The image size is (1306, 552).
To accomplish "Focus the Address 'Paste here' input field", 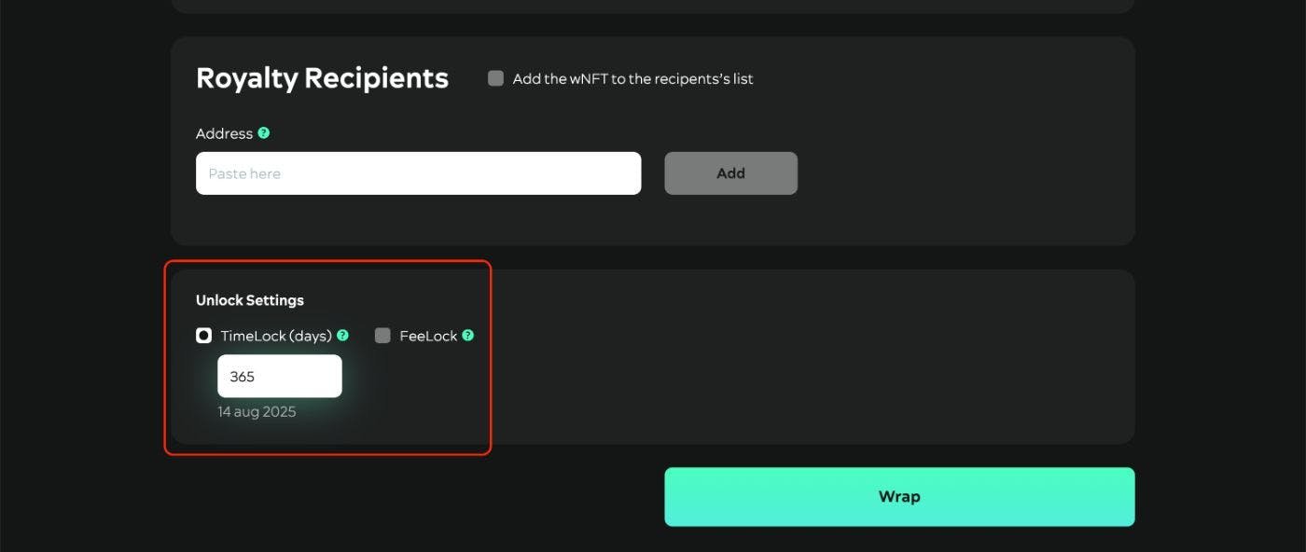I will pos(418,173).
